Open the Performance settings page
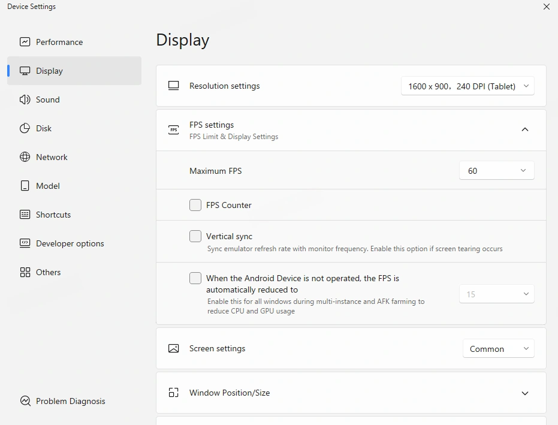Image resolution: width=558 pixels, height=425 pixels. pyautogui.click(x=74, y=42)
